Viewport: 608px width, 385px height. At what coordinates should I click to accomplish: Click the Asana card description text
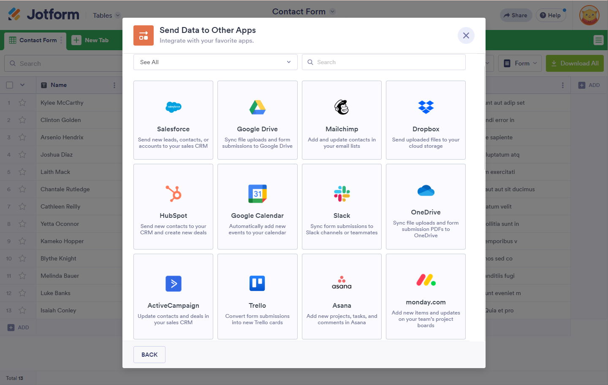point(342,319)
